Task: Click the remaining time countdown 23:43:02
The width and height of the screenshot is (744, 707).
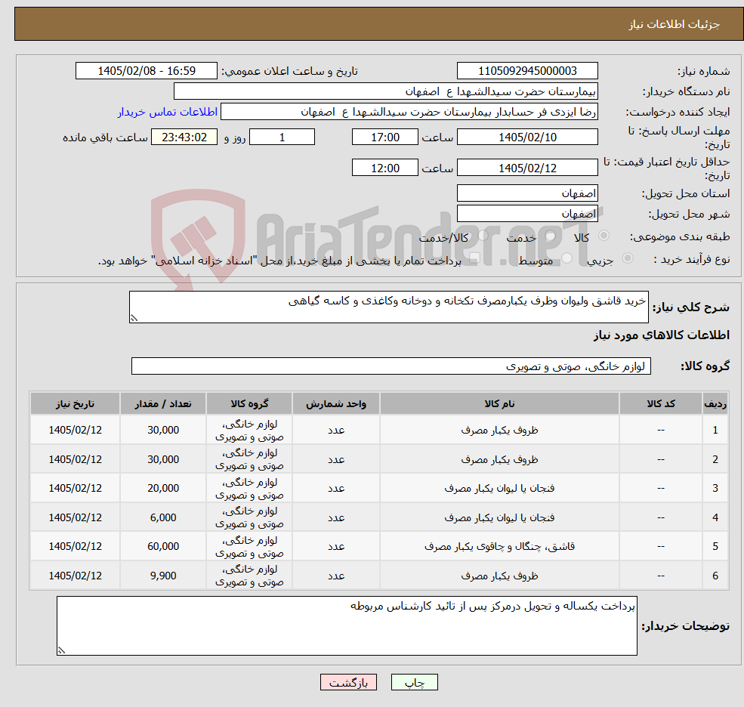Action: (184, 137)
